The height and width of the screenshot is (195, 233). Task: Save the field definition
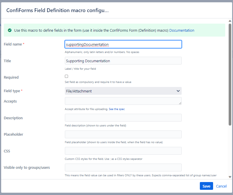point(206,186)
